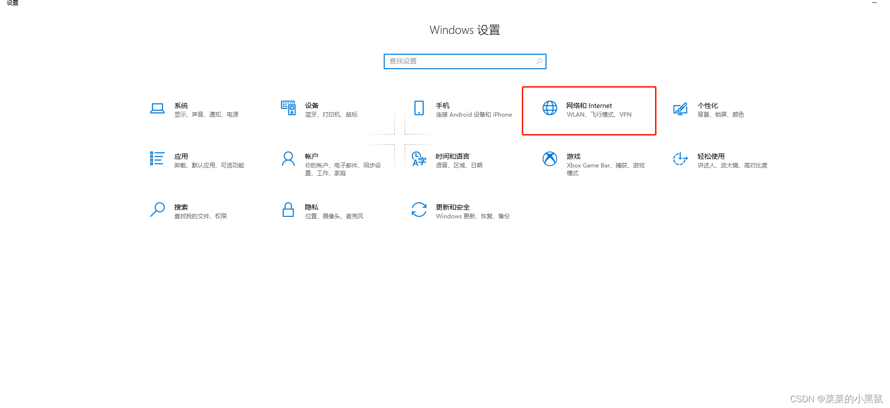The height and width of the screenshot is (408, 890).
Task: Click the 卸载、默认应用、可选功能 description
Action: (209, 166)
